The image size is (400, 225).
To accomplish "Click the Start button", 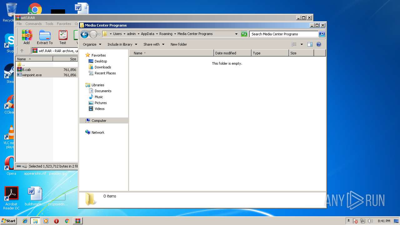I will tap(9, 221).
